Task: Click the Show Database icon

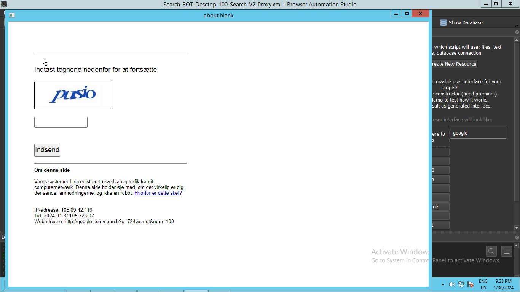Action: [443, 23]
